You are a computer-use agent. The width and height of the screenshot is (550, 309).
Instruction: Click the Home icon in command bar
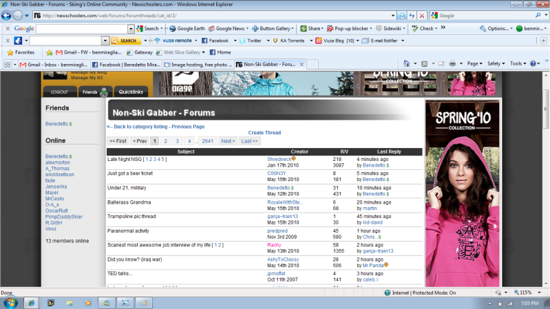(406, 63)
